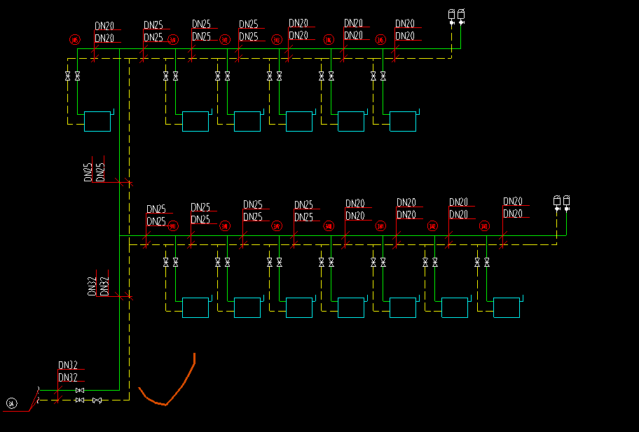Select the first red circled tag in the upper loop
The image size is (639, 432).
(75, 39)
